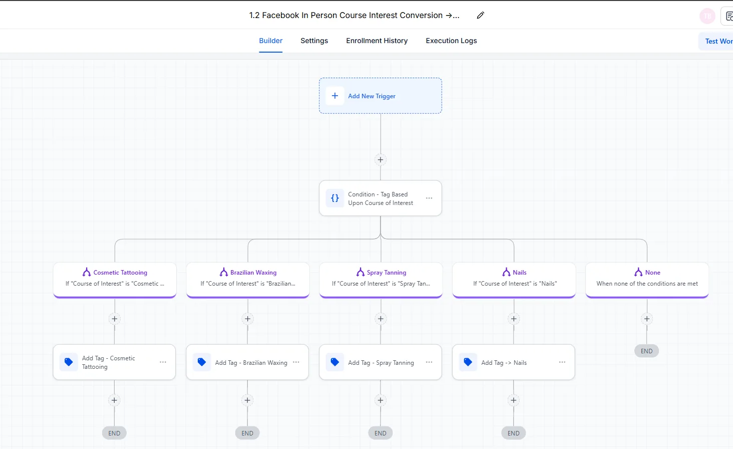Add a step under the Brazilian Waxing branch
Screen dimensions: 733x449
click(x=247, y=319)
